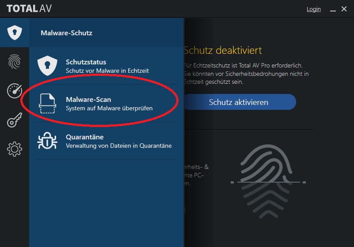Open the fingerprint privacy sidebar icon
This screenshot has height=247, width=354.
[15, 61]
